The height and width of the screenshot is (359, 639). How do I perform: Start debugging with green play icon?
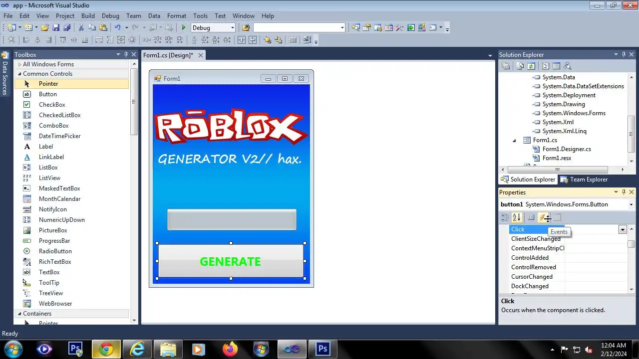(x=184, y=28)
